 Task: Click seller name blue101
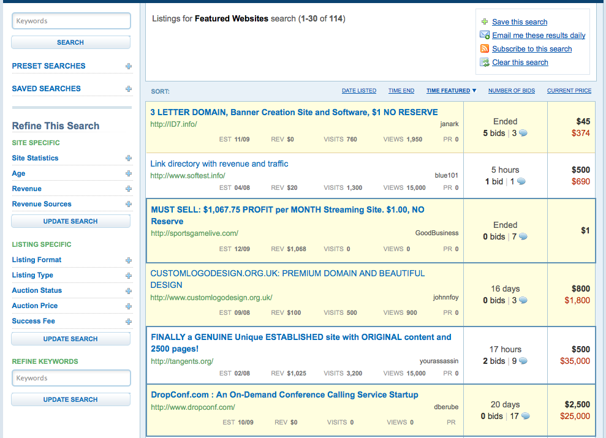tap(447, 175)
